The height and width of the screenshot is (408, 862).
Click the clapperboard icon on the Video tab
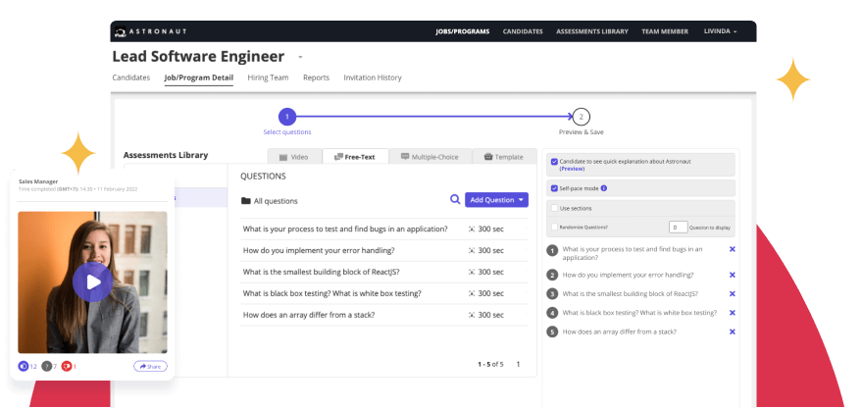click(x=283, y=157)
